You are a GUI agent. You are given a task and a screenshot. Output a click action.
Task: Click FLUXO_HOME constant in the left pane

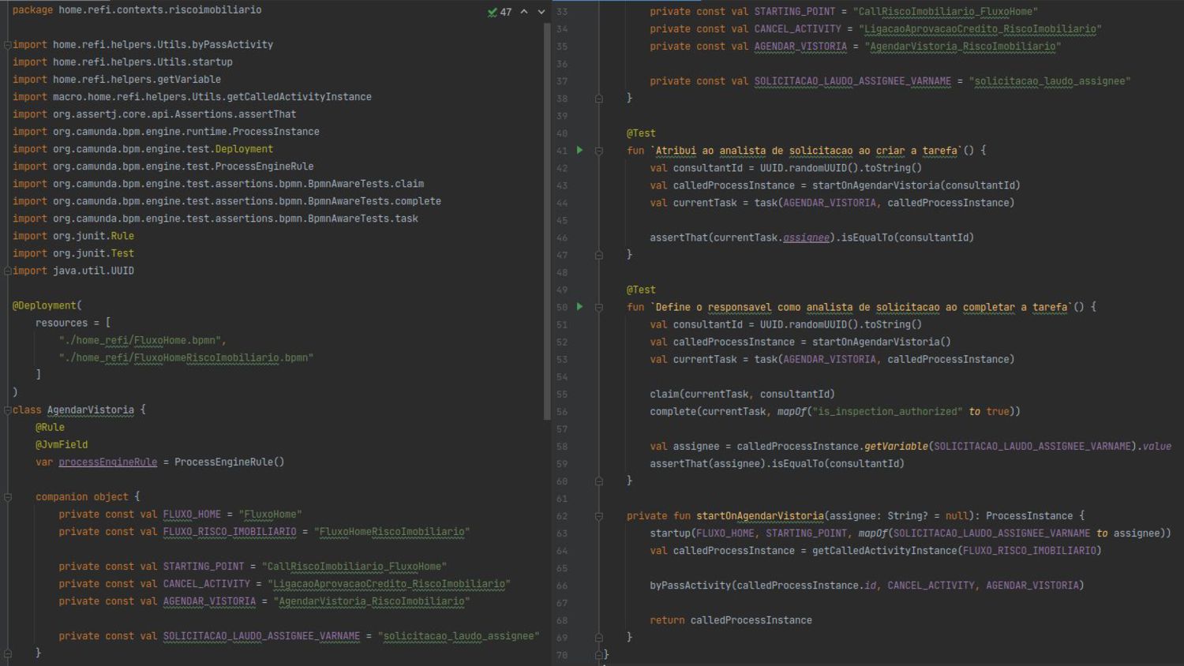pos(192,514)
